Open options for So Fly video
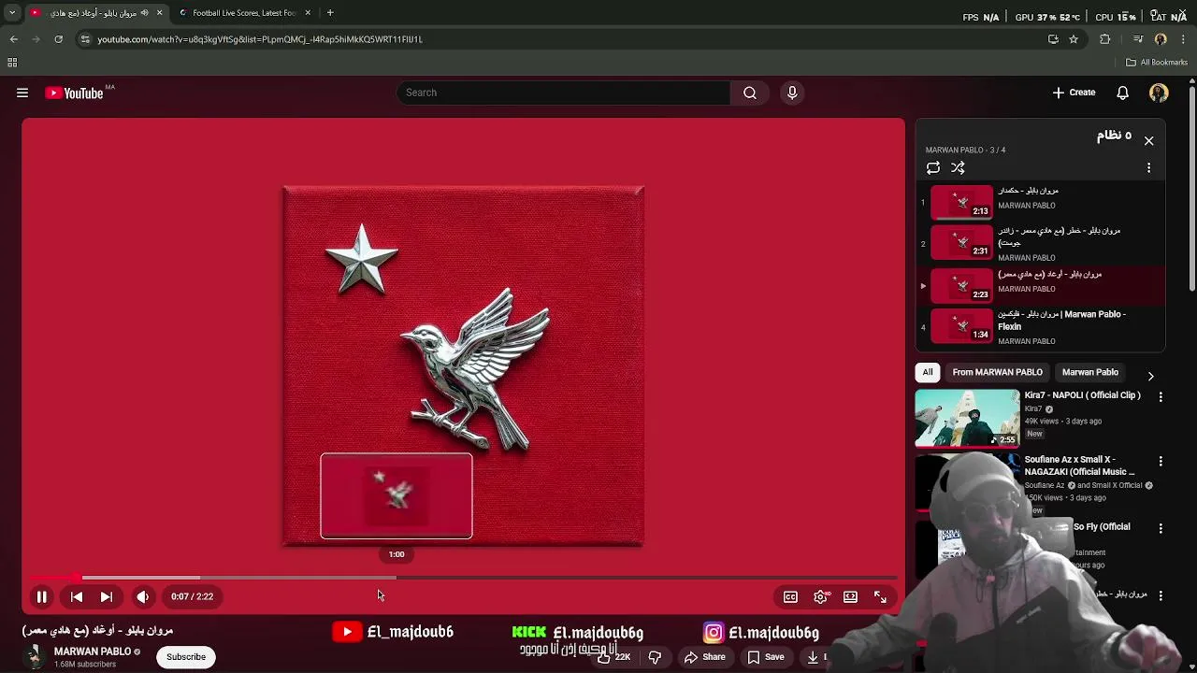 (x=1161, y=528)
